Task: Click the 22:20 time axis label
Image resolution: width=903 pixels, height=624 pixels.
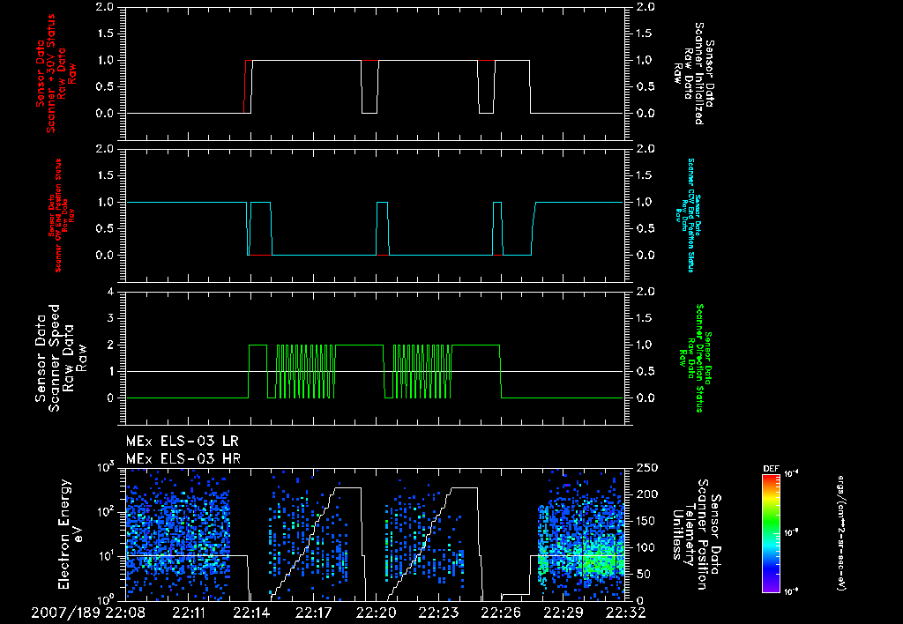Action: (x=376, y=613)
